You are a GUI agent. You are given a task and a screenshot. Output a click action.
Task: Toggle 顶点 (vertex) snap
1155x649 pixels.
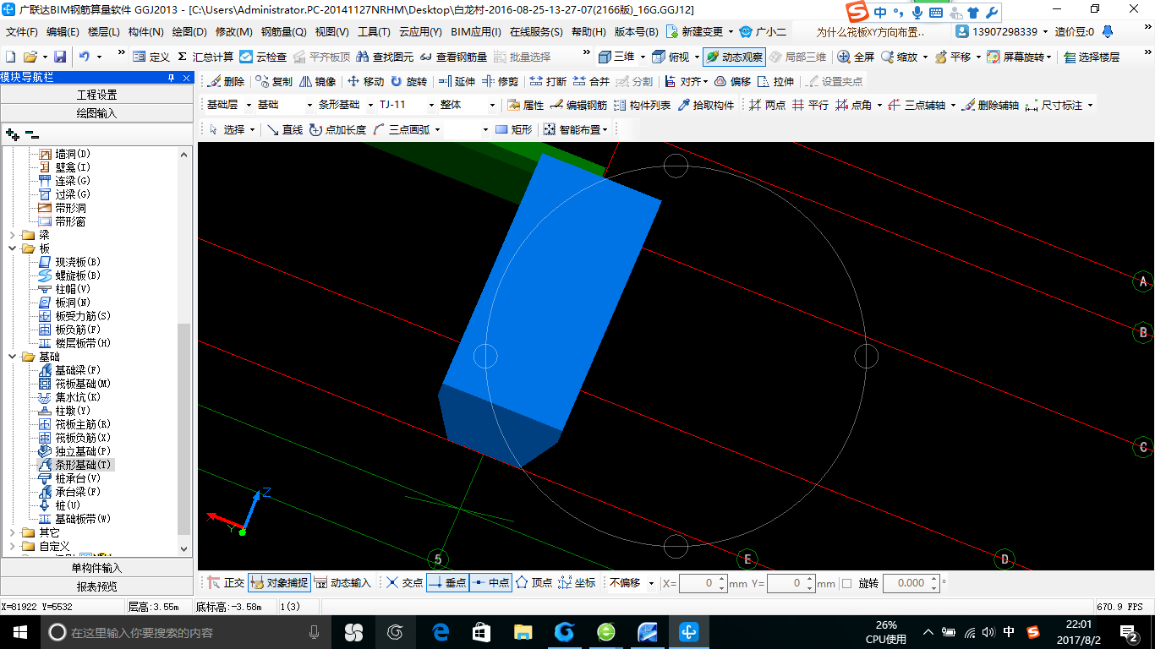(534, 583)
